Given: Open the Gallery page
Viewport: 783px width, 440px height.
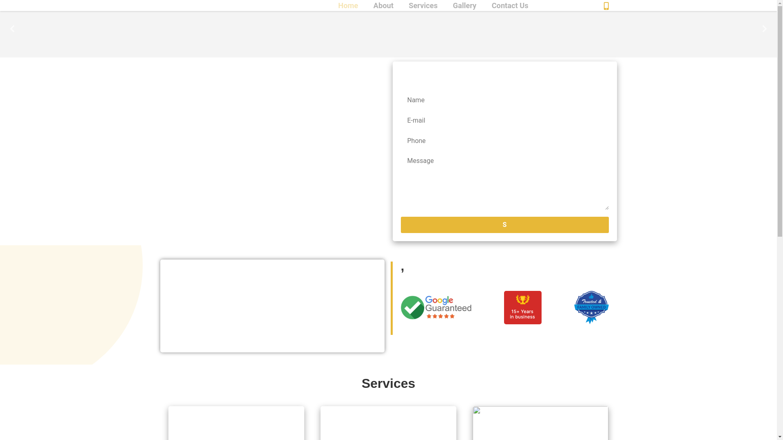Looking at the screenshot, I should pyautogui.click(x=464, y=6).
